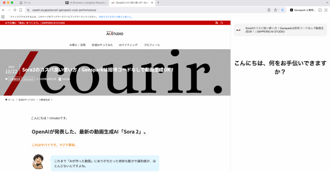Screen dimensions: 330x173
Task: Open the shield privacy icon in address bar
Action: (x=283, y=10)
